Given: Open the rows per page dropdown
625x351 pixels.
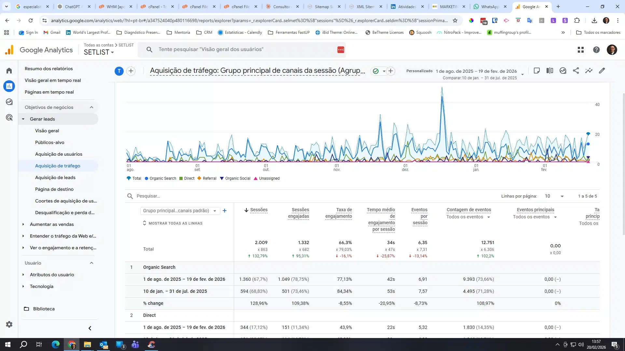Looking at the screenshot, I should 554,196.
